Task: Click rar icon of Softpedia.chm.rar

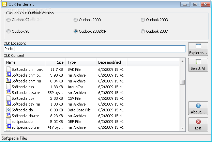Action: [9, 80]
